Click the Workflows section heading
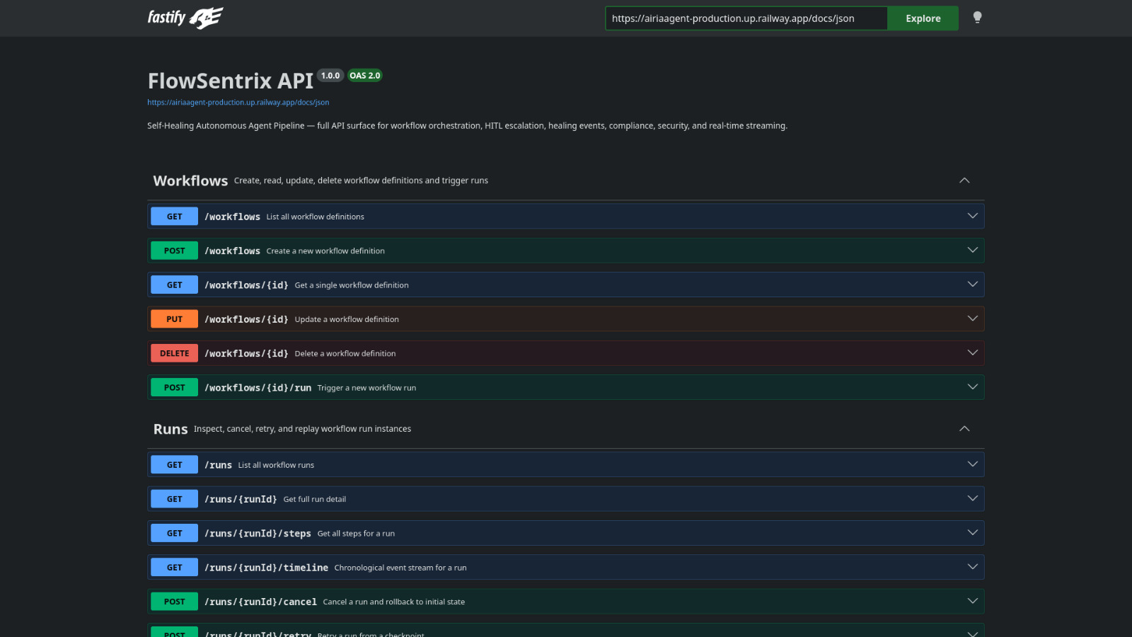The image size is (1132, 637). click(190, 181)
